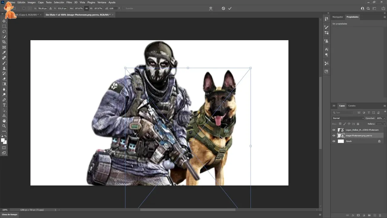Open the Capas panel flyout menu
Screen dimensions: 387x218
click(x=385, y=106)
